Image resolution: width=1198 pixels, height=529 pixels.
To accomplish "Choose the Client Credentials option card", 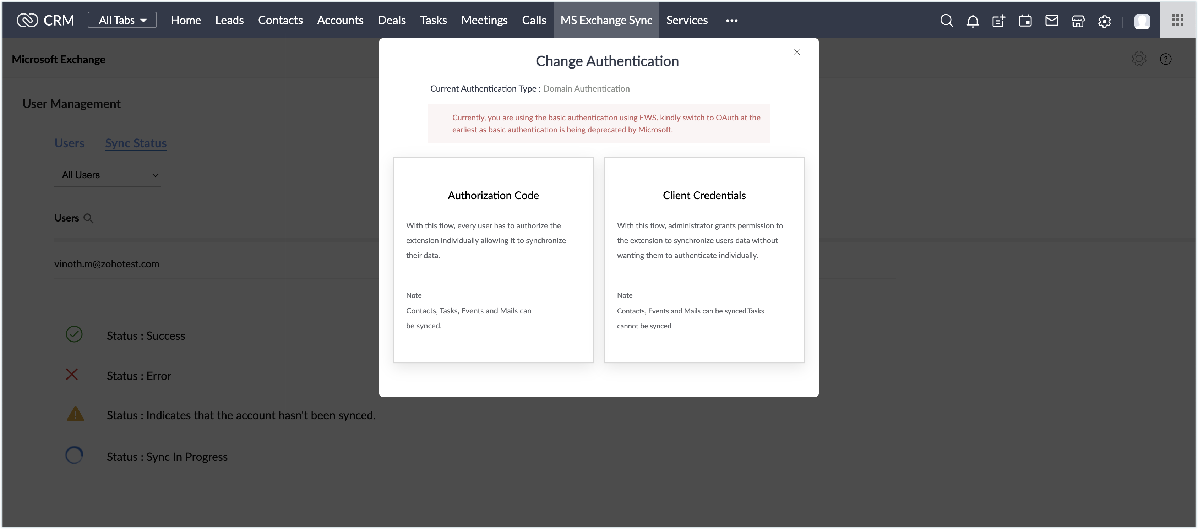I will click(704, 260).
